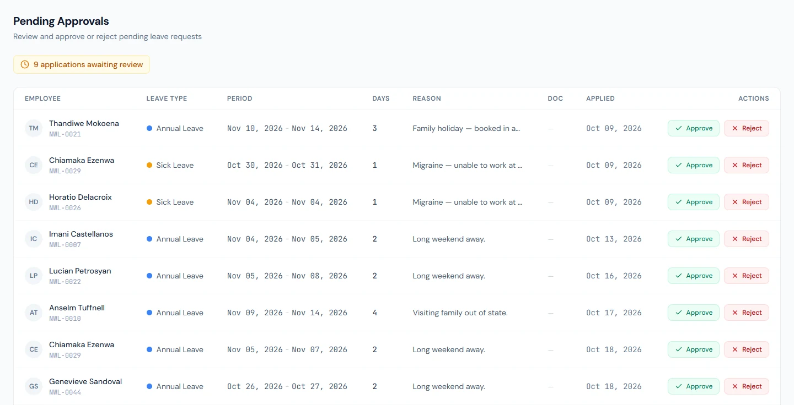Approve Imani Castellanos's leave request
Screen dimensions: 794x405
coord(694,239)
